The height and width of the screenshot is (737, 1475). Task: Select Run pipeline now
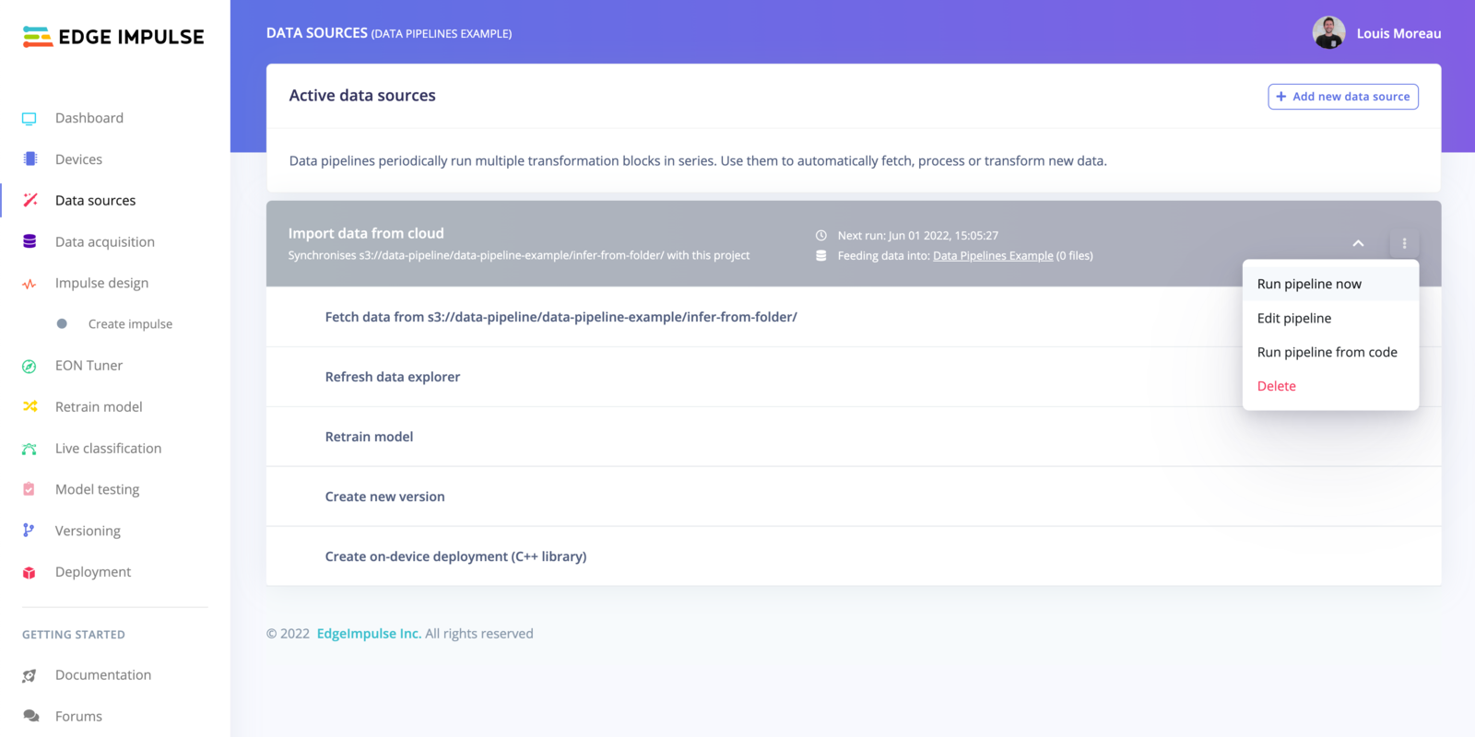(x=1330, y=284)
